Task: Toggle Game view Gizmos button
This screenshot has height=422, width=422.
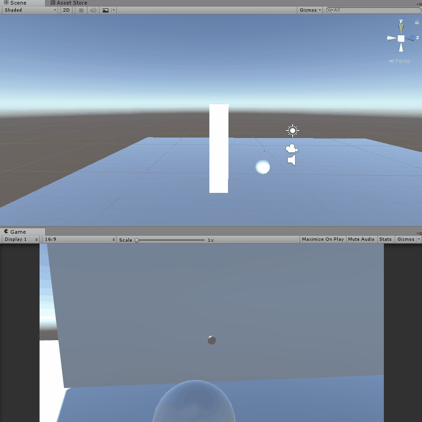Action: [406, 239]
